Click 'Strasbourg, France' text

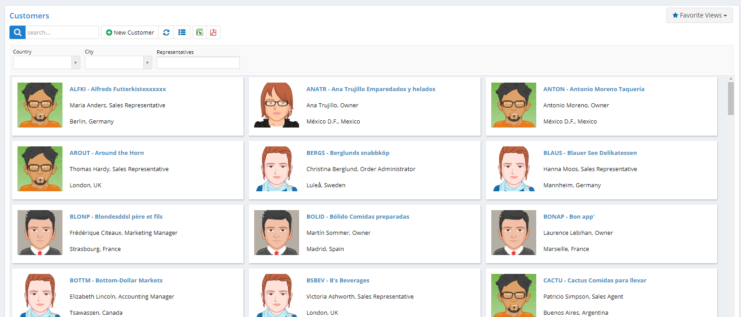coord(95,249)
